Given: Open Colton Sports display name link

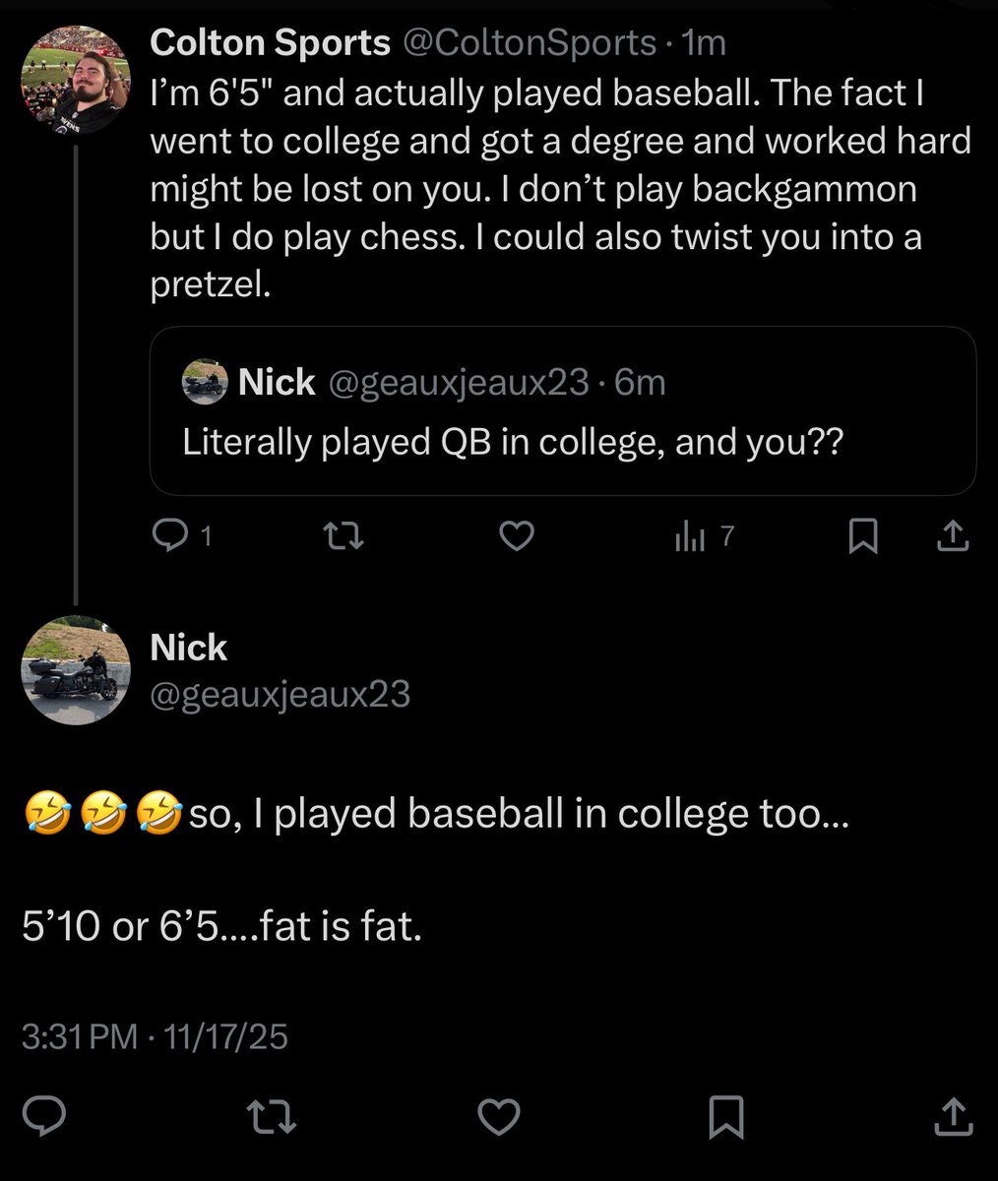Looking at the screenshot, I should tap(270, 42).
